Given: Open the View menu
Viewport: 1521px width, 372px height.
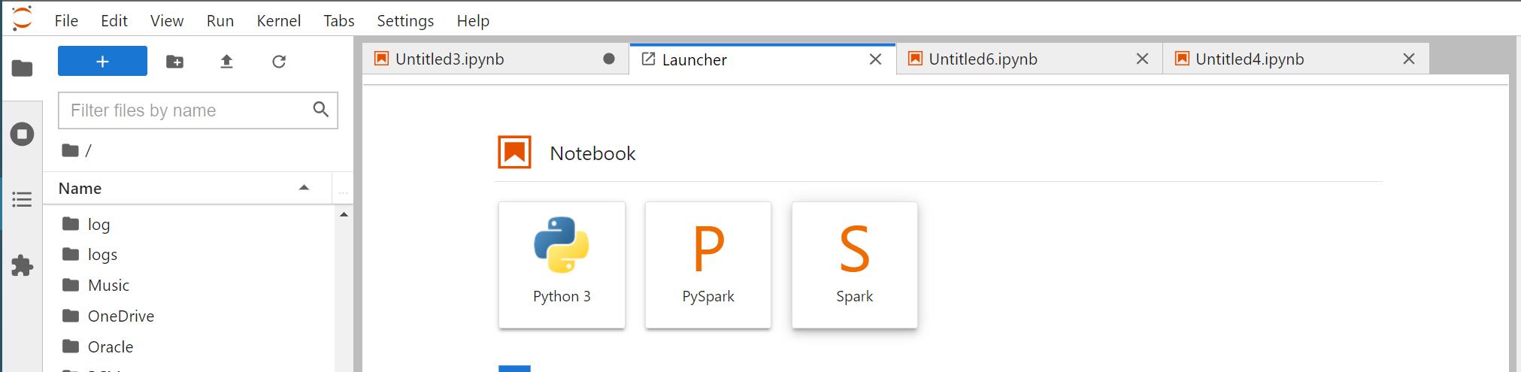Looking at the screenshot, I should pyautogui.click(x=167, y=21).
